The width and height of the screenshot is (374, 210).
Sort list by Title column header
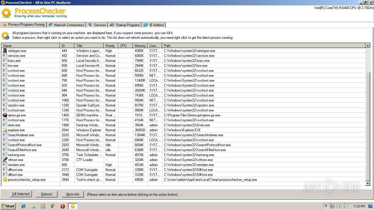[89, 45]
